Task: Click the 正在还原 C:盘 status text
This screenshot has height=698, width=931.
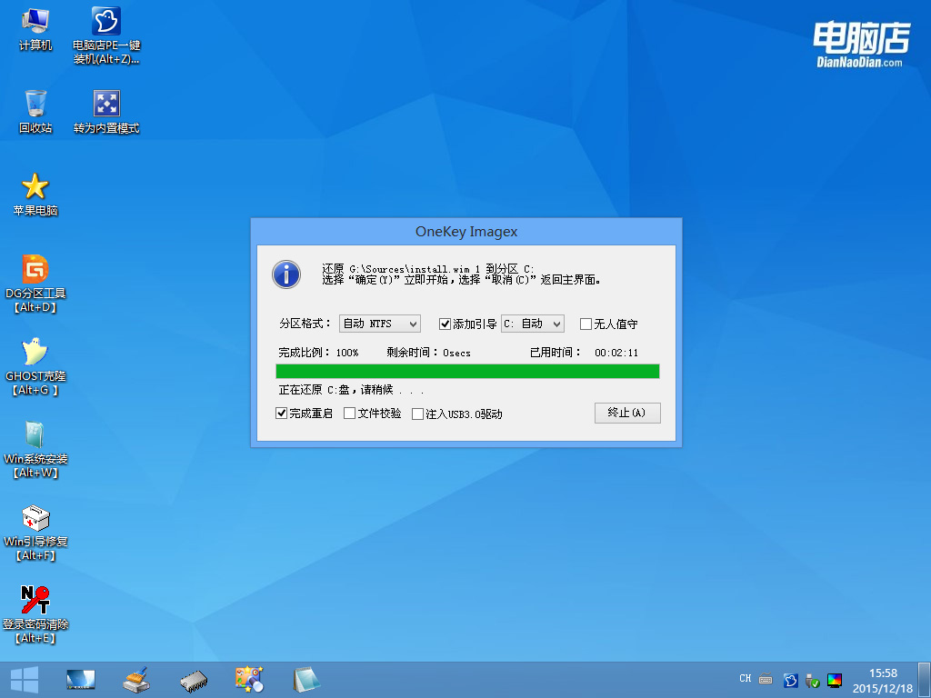Action: [x=352, y=390]
